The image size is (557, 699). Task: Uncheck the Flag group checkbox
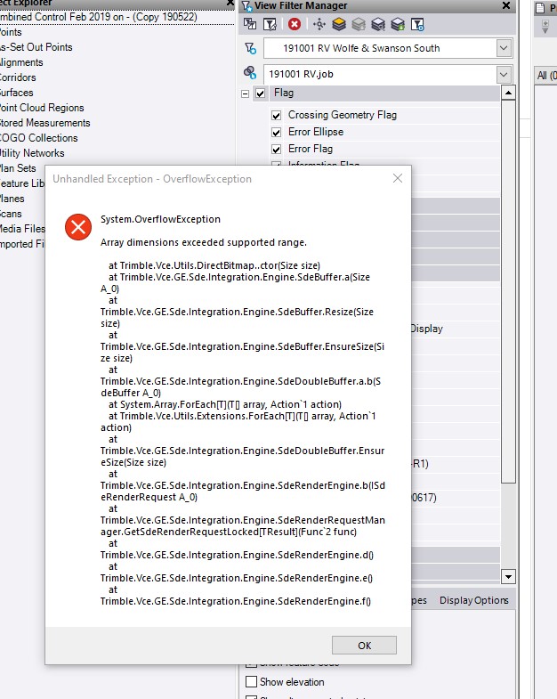260,93
